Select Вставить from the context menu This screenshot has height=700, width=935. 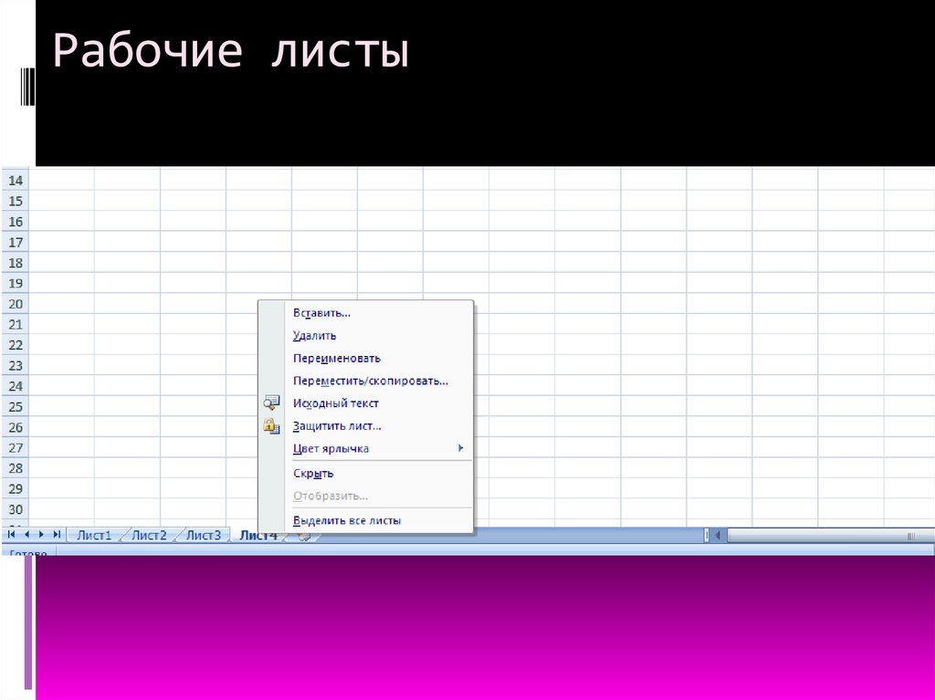(x=321, y=312)
